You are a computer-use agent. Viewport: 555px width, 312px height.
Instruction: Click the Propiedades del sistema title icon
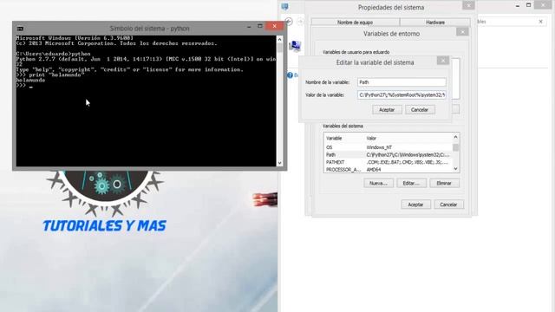click(x=284, y=6)
